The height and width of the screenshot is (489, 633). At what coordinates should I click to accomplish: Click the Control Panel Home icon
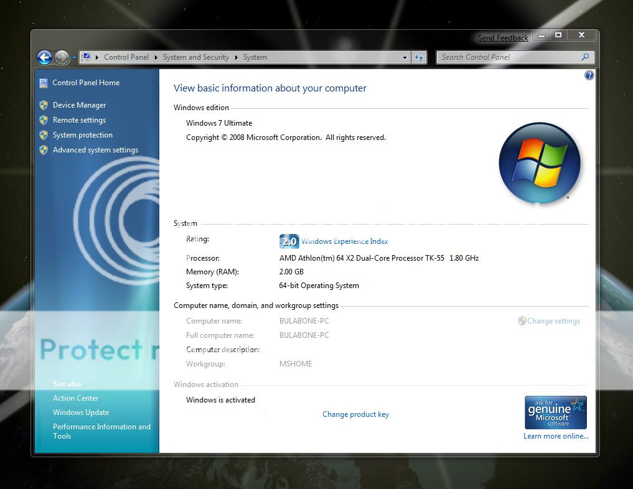[x=44, y=83]
